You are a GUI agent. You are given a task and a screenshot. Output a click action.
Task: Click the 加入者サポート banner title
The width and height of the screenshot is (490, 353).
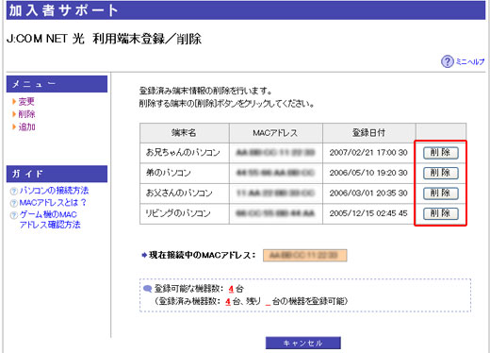point(64,10)
